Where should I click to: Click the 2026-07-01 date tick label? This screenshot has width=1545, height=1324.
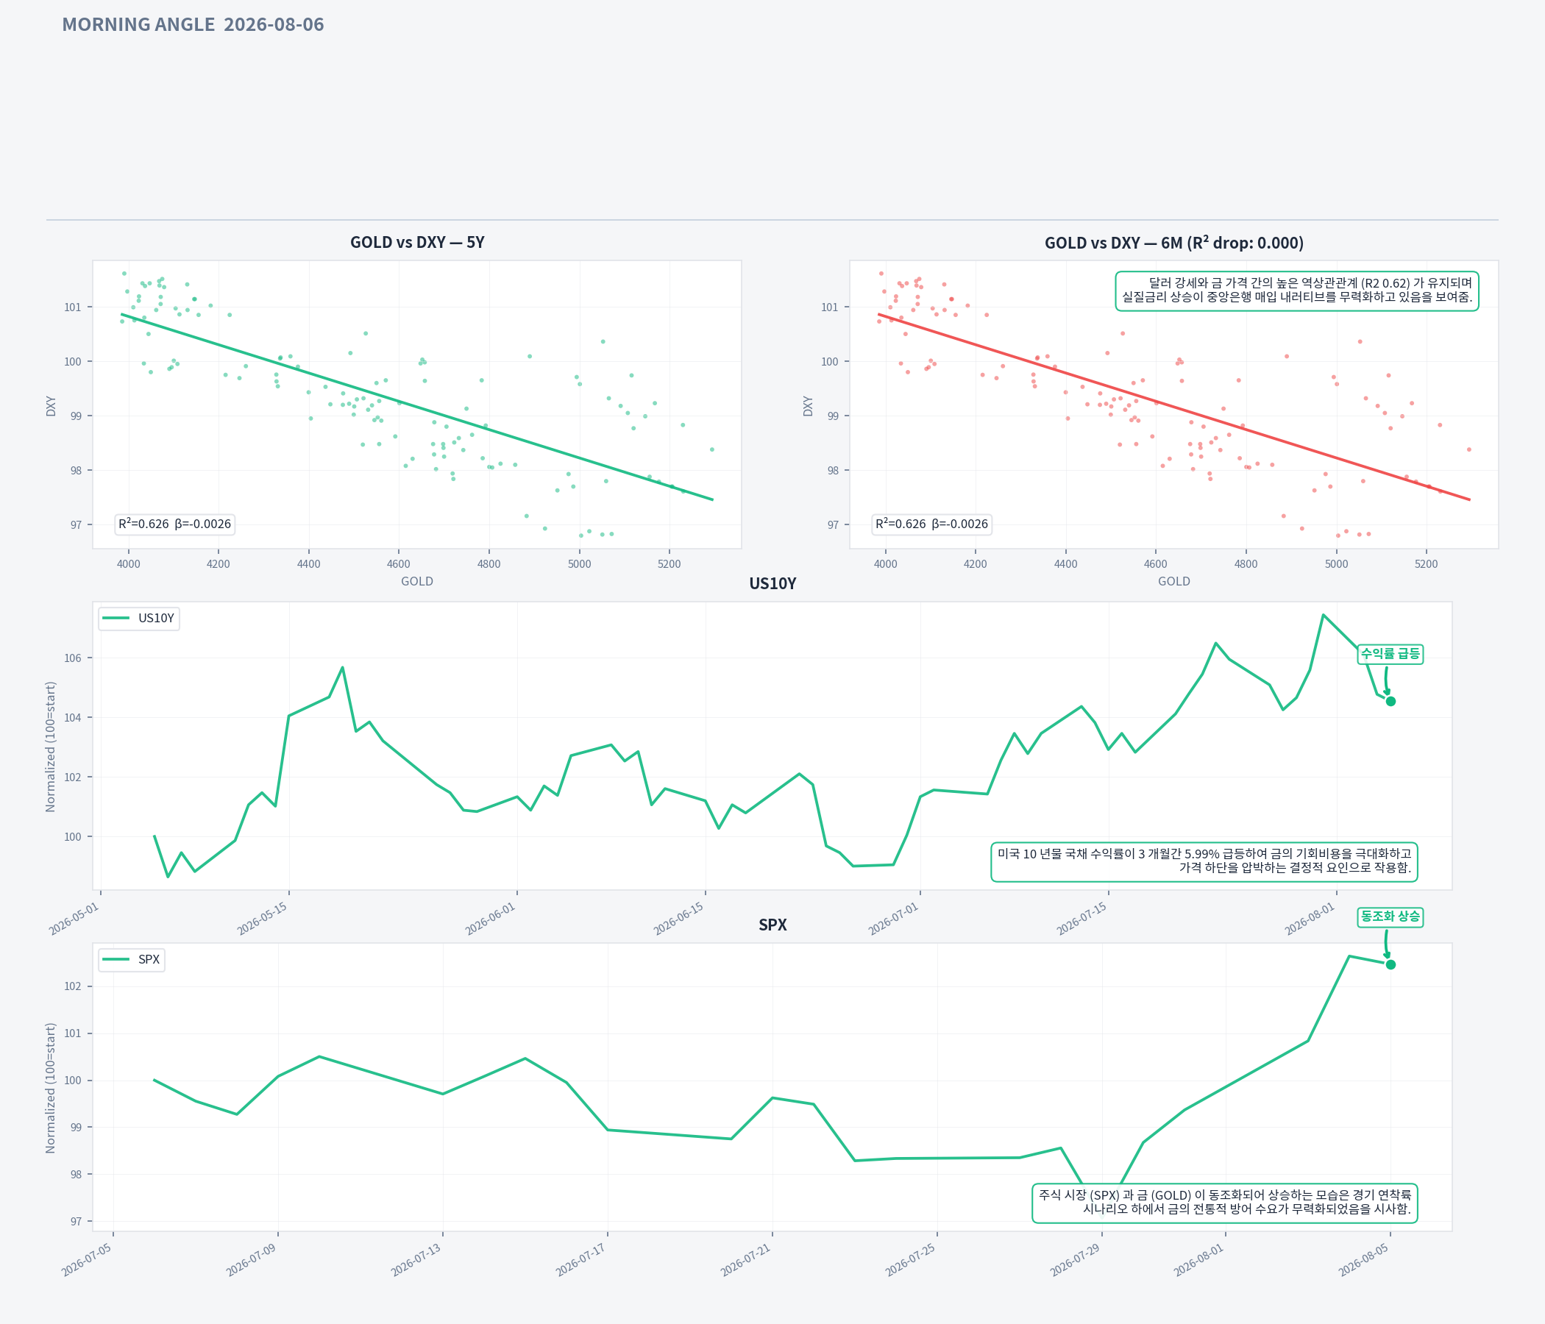pos(894,918)
